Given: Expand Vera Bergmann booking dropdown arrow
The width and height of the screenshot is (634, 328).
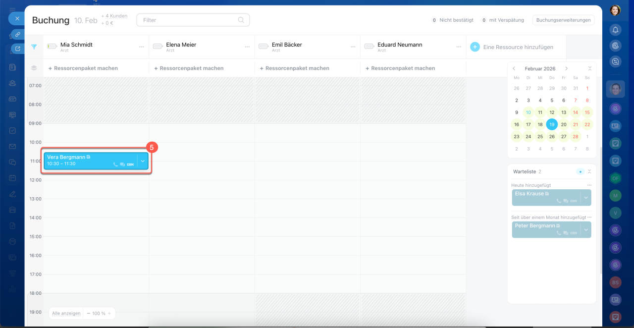Looking at the screenshot, I should (143, 161).
